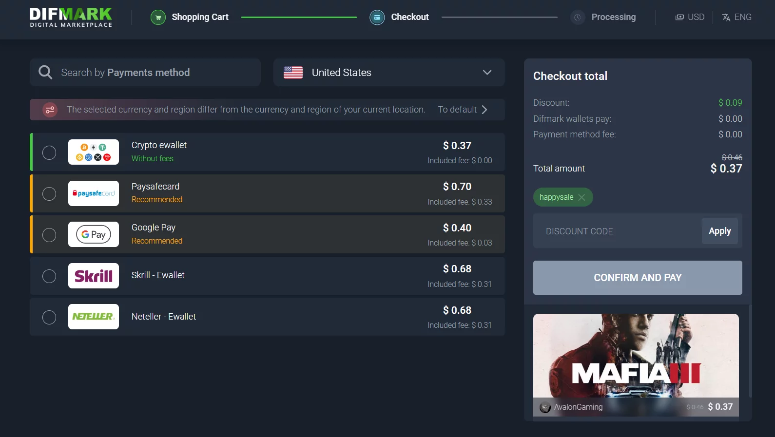Image resolution: width=775 pixels, height=437 pixels.
Task: Click the ENG language translate icon
Action: click(726, 17)
